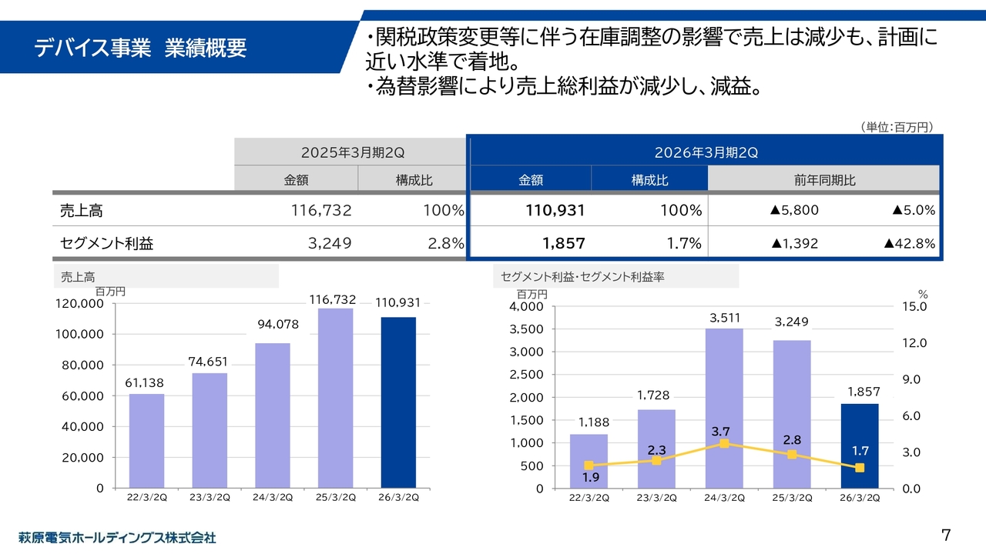This screenshot has height=554, width=986.
Task: Select the bold 1,857 segment profit cell
Action: 563,244
